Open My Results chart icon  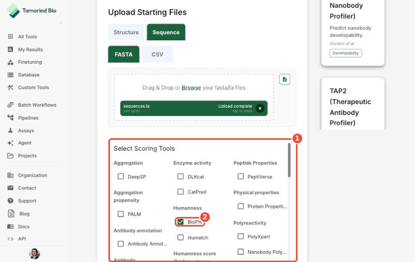click(10, 49)
